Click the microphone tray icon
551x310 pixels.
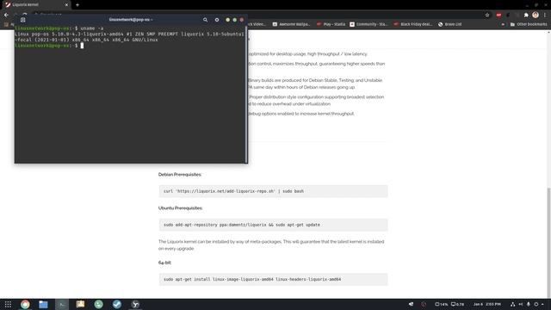(528, 304)
